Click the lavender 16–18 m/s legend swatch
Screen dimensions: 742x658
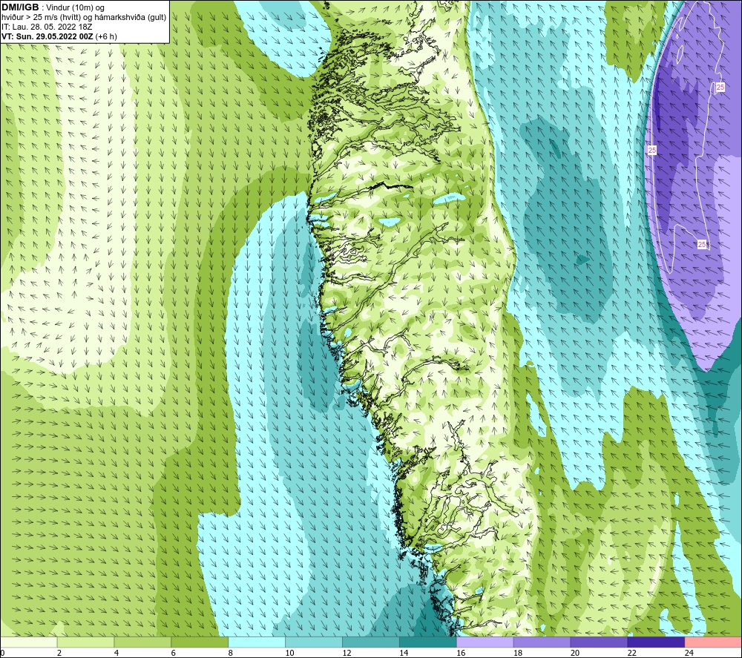(485, 642)
